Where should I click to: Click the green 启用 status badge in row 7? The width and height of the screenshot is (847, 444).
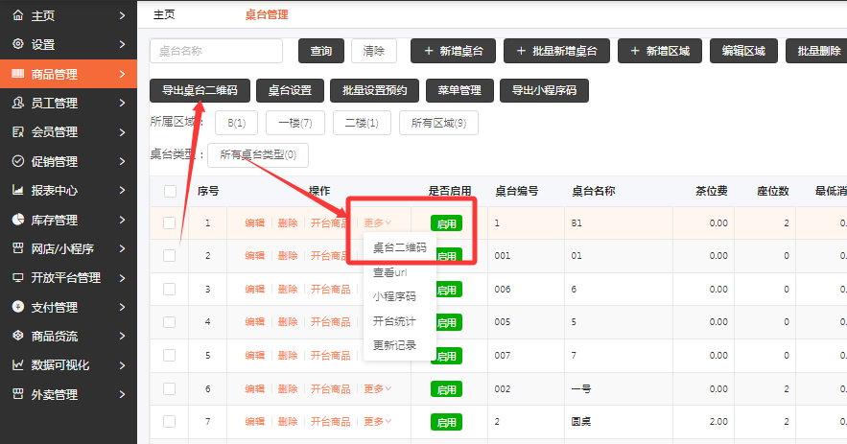(x=446, y=422)
